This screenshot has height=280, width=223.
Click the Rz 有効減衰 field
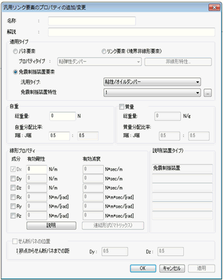point(93,216)
